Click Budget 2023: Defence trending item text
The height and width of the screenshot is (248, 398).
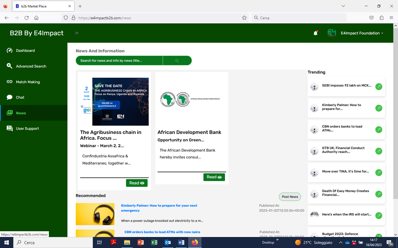(340, 234)
